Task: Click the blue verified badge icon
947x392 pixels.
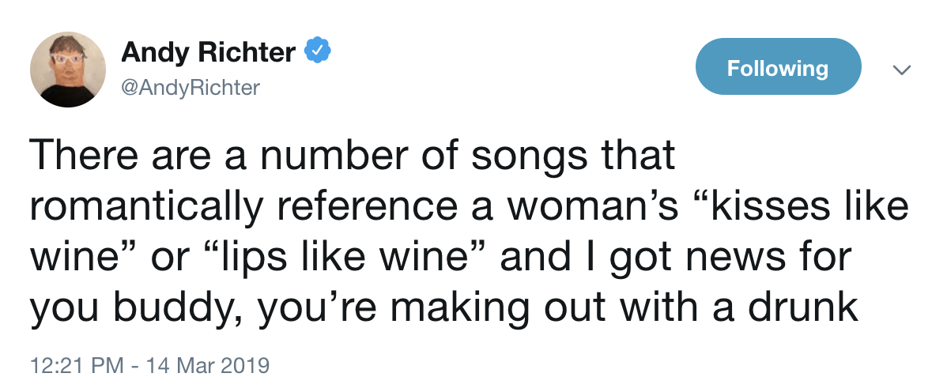Action: [x=317, y=53]
